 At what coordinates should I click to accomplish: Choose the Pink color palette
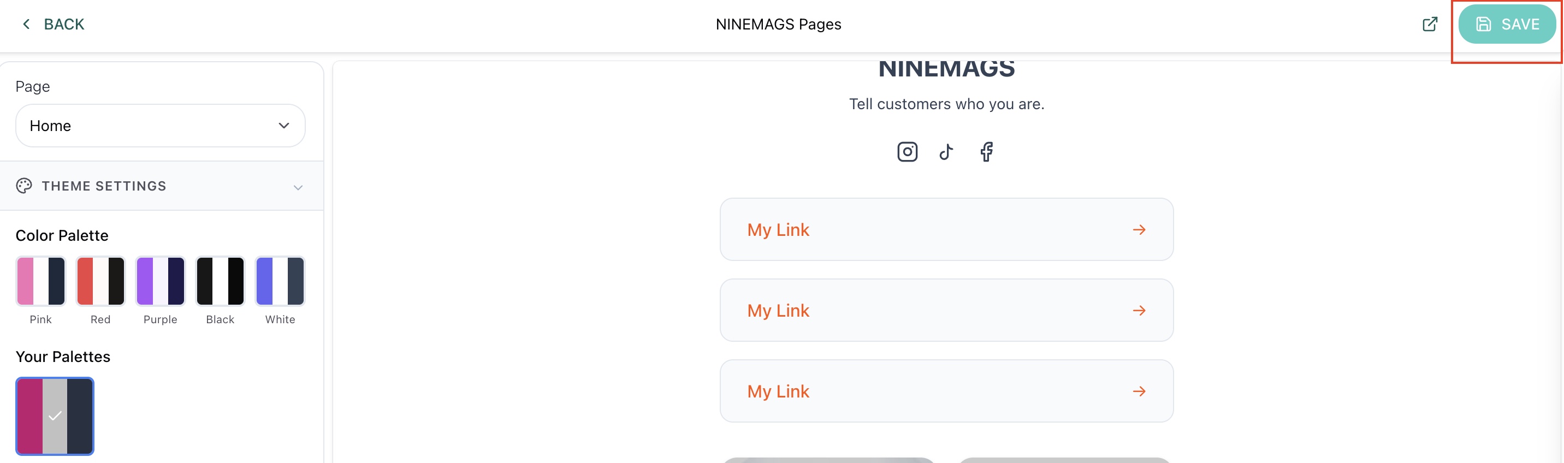click(40, 281)
